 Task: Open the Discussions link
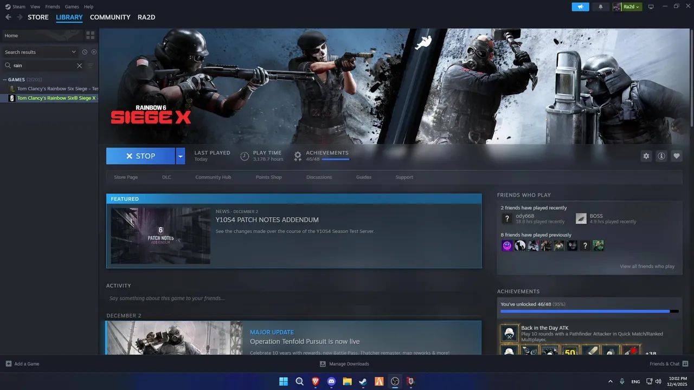(x=319, y=177)
